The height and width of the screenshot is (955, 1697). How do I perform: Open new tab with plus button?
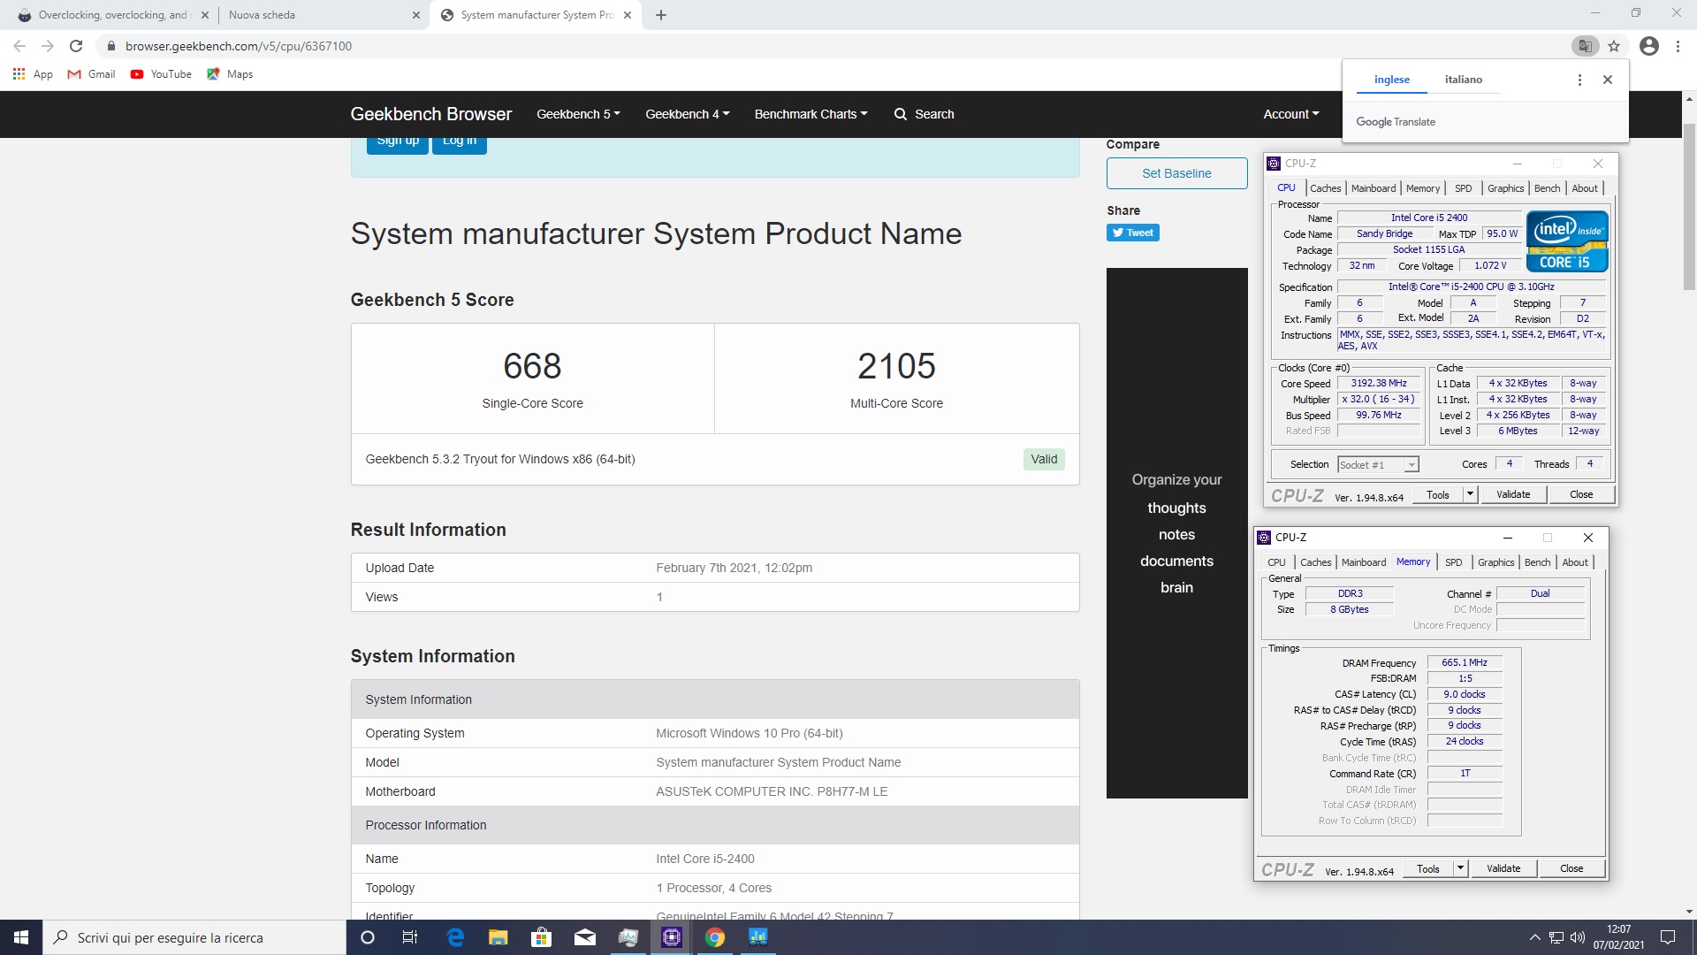(x=661, y=15)
